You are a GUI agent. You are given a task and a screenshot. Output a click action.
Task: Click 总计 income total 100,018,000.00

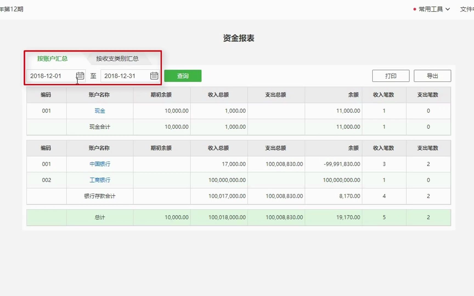point(227,217)
